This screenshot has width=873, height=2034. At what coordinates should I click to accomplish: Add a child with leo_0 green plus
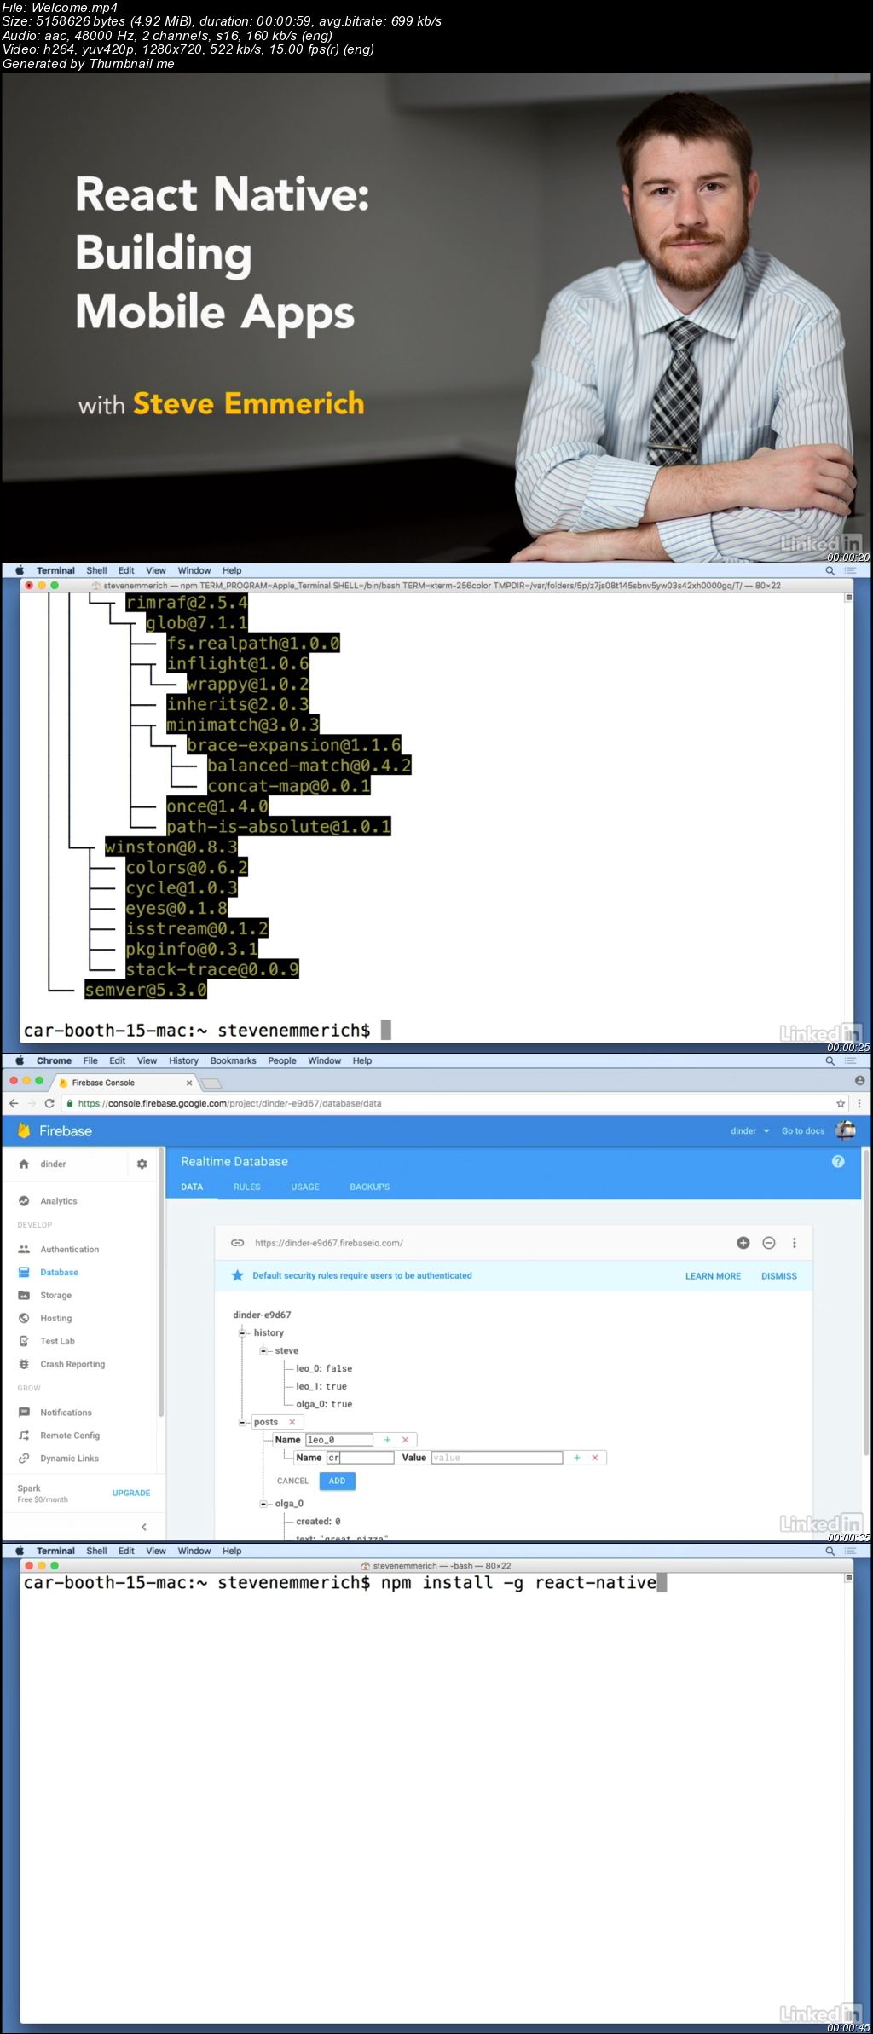tap(387, 1440)
